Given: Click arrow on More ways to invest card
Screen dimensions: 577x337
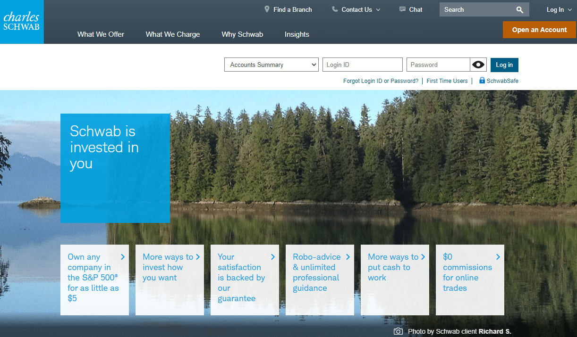Looking at the screenshot, I should [x=198, y=257].
